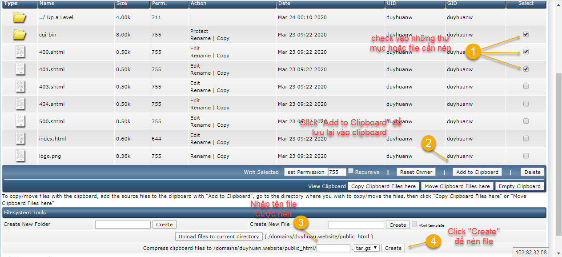Click the 403.shtml file icon
The height and width of the screenshot is (257, 562).
[20, 86]
